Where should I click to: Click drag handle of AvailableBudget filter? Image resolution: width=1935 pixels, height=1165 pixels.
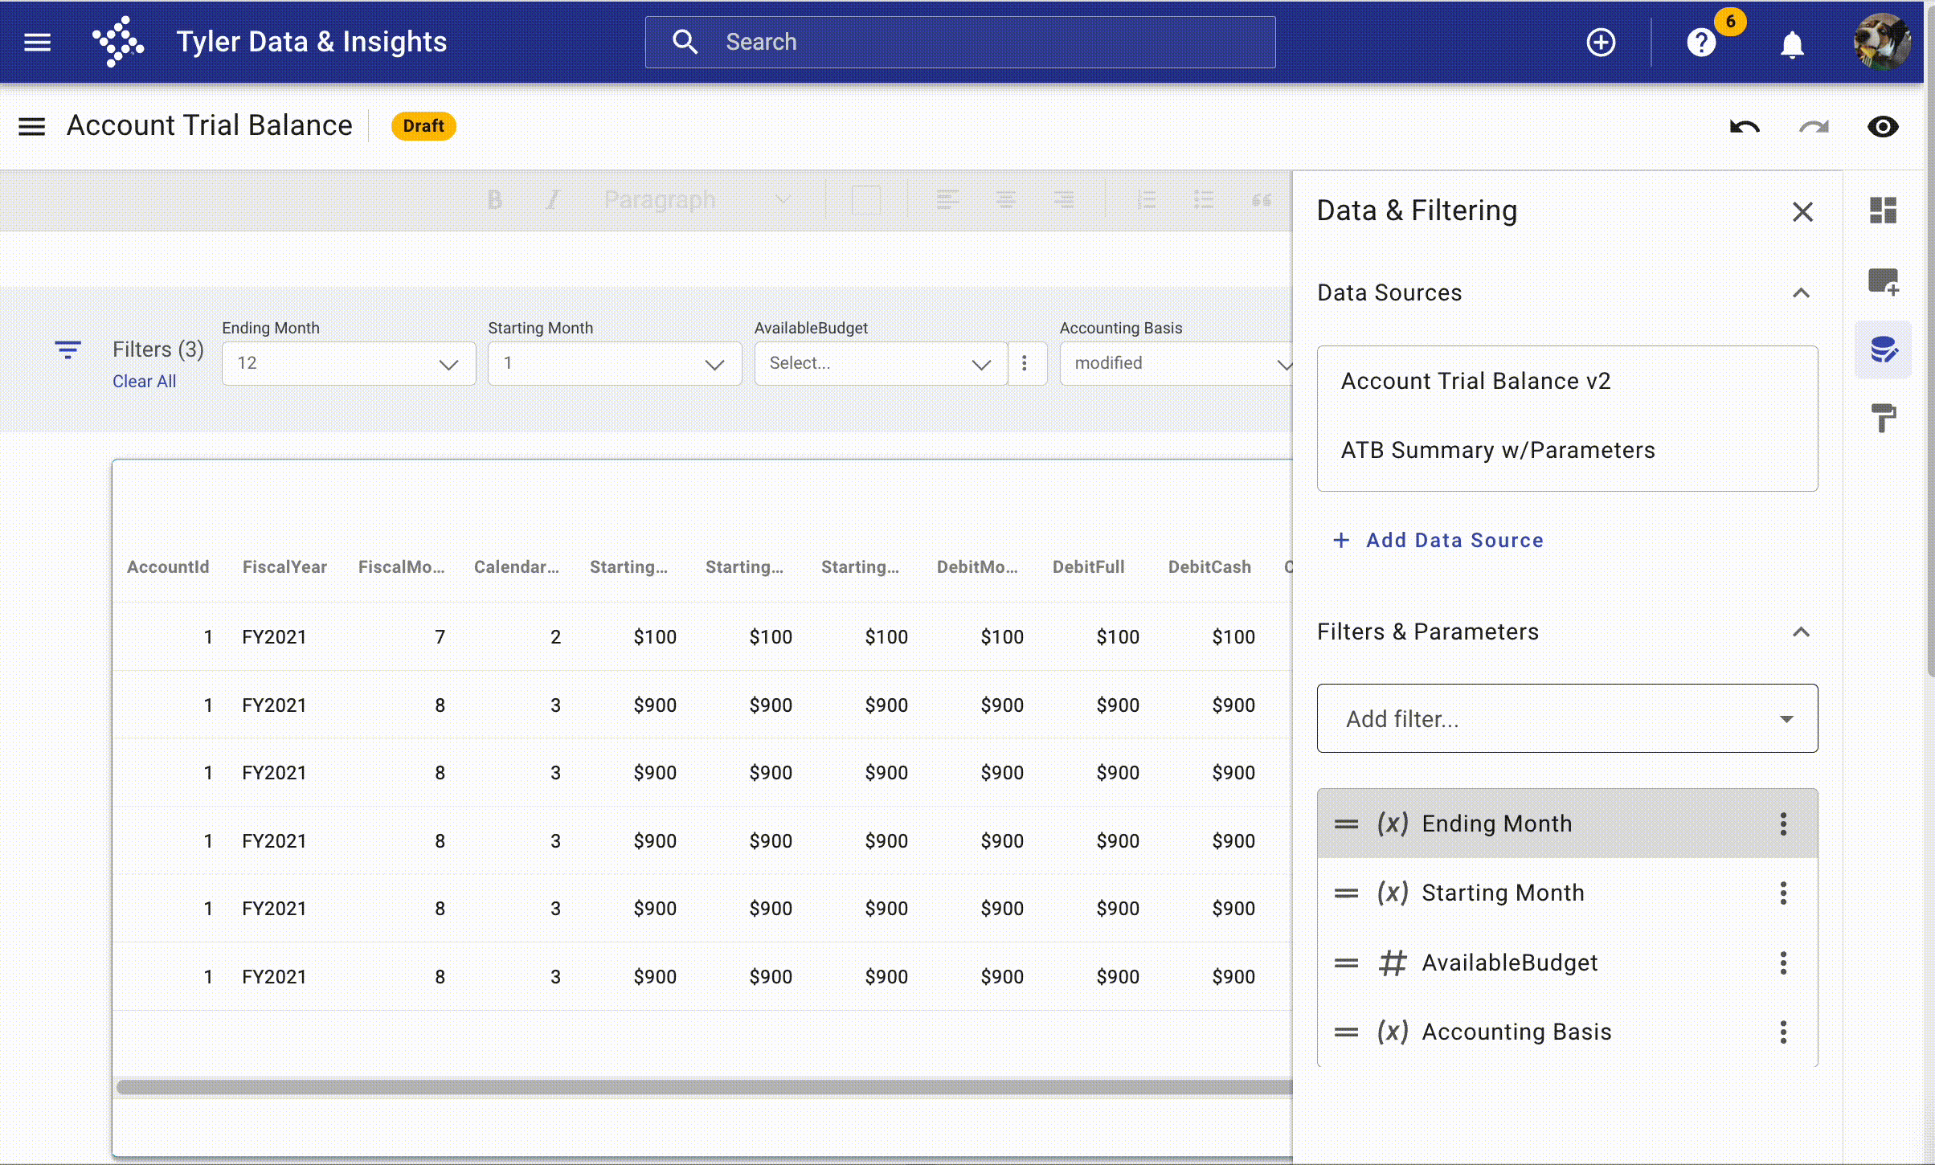pos(1346,963)
